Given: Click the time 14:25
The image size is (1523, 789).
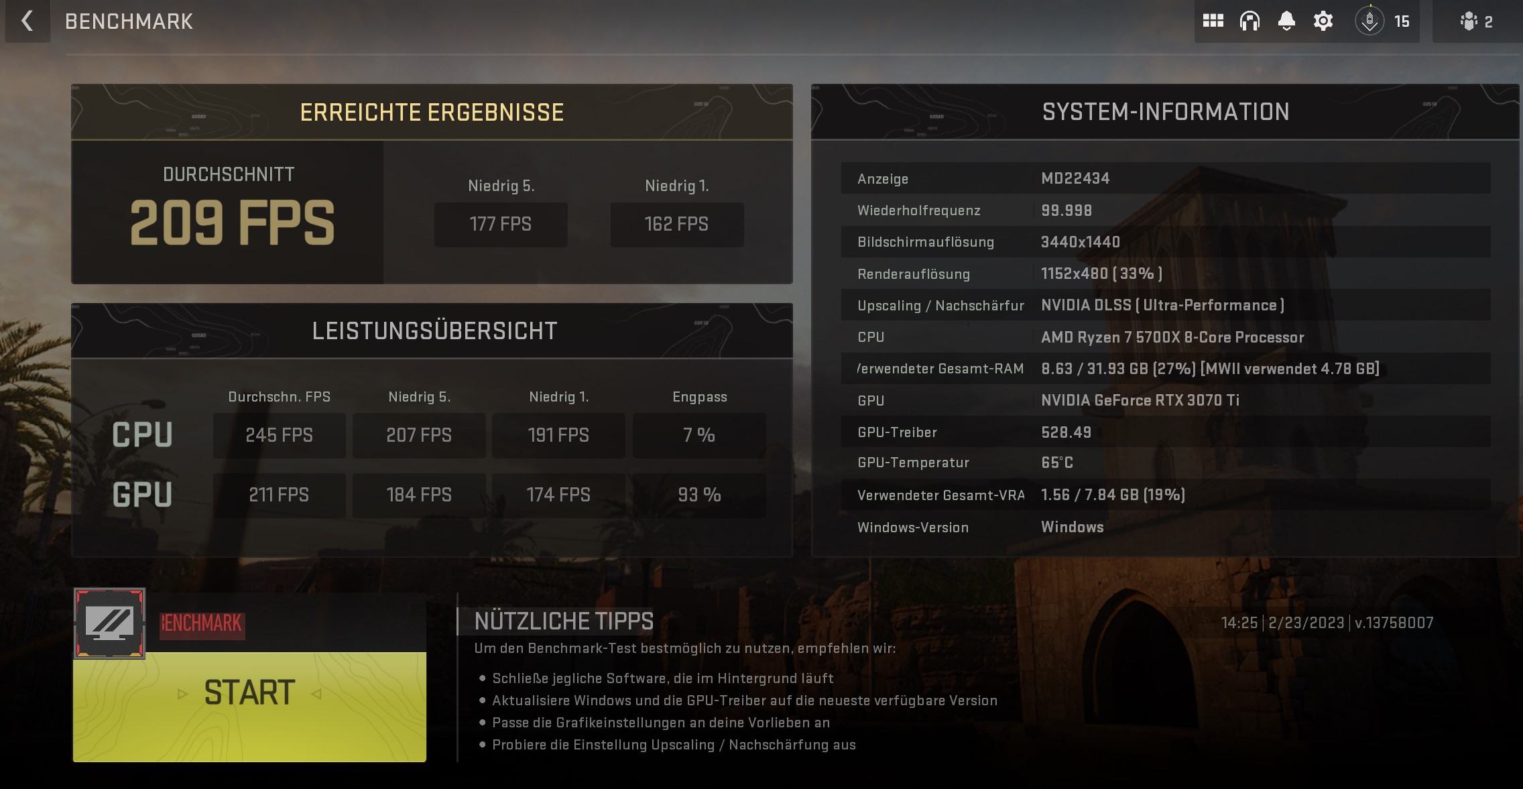Looking at the screenshot, I should (1239, 623).
